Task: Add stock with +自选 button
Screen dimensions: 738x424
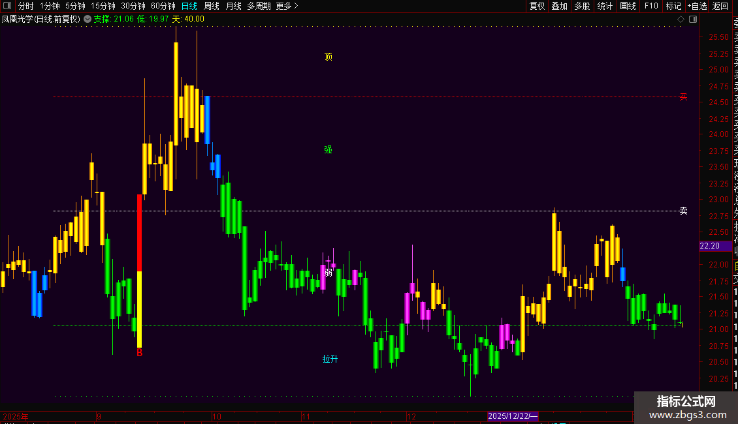Action: click(x=697, y=6)
